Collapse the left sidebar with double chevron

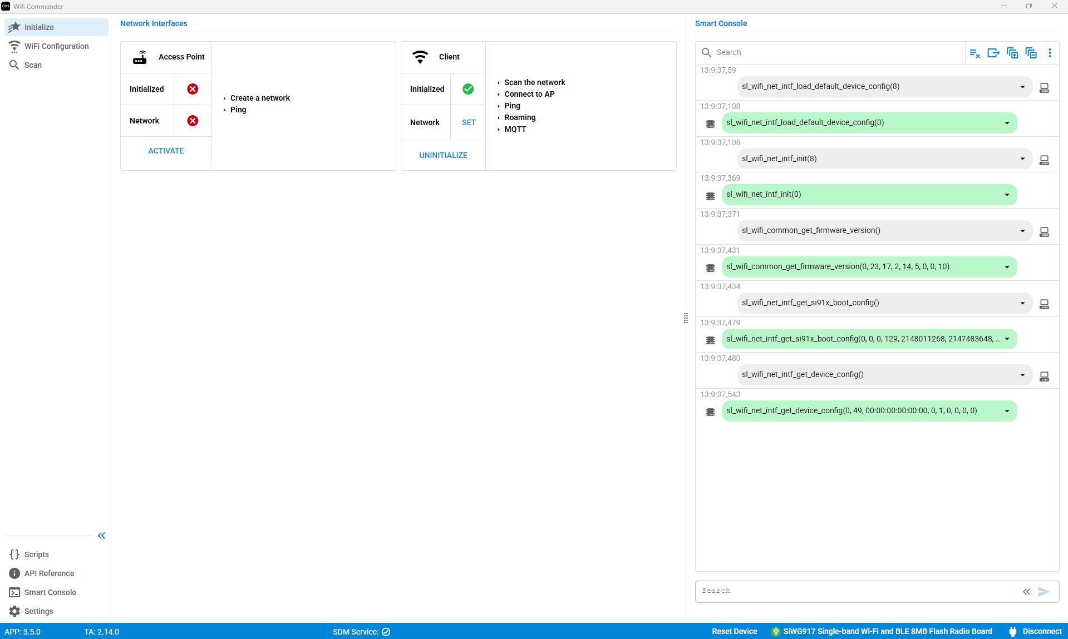click(x=101, y=536)
